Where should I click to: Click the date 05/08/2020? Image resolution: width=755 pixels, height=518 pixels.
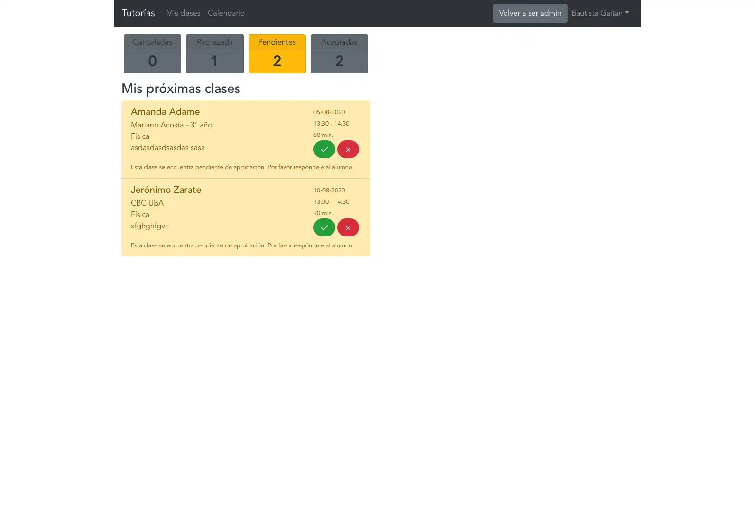[329, 112]
